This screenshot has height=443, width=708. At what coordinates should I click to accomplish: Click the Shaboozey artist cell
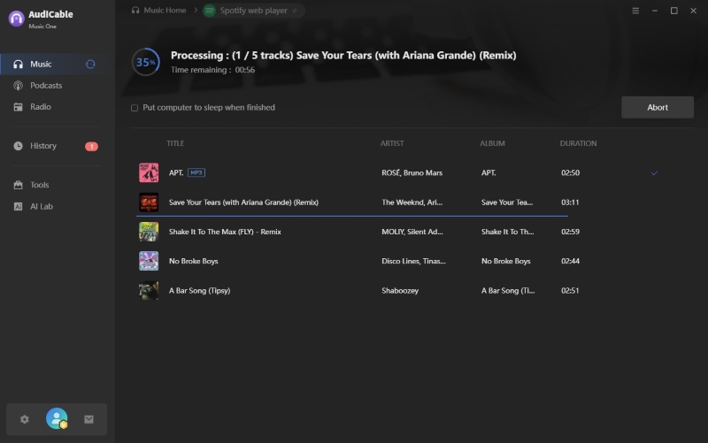click(x=400, y=291)
